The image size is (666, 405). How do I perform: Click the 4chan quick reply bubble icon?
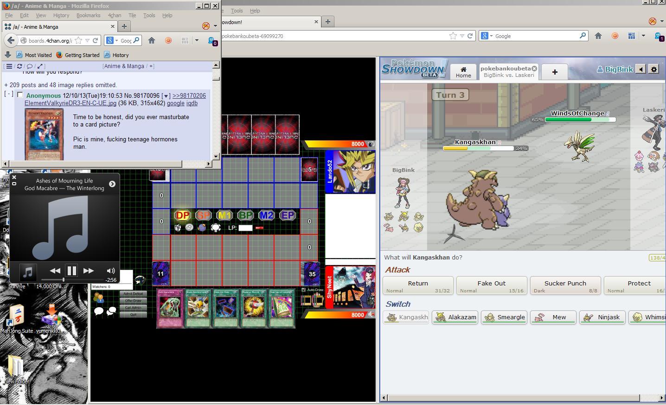tap(30, 66)
